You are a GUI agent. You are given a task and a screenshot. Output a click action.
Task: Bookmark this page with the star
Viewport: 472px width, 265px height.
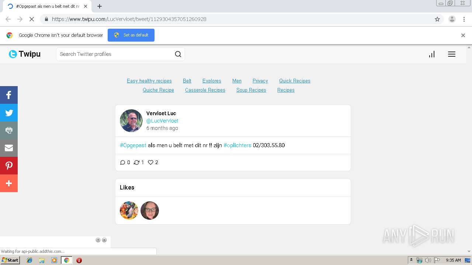(x=437, y=19)
